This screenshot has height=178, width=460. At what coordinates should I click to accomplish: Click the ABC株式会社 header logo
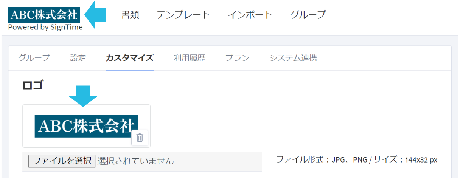tap(44, 15)
